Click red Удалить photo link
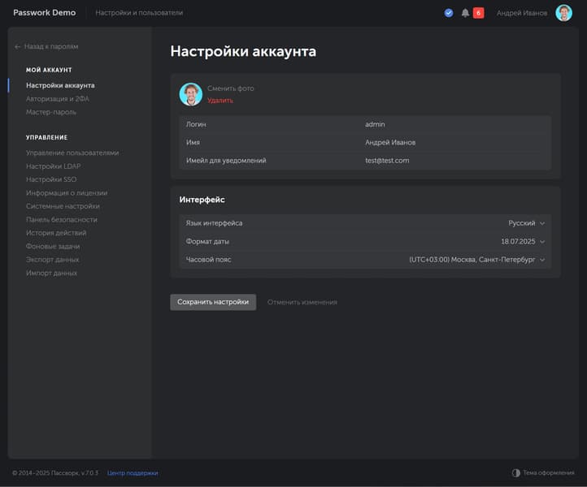Screen dimensions: 587x487 coord(220,101)
